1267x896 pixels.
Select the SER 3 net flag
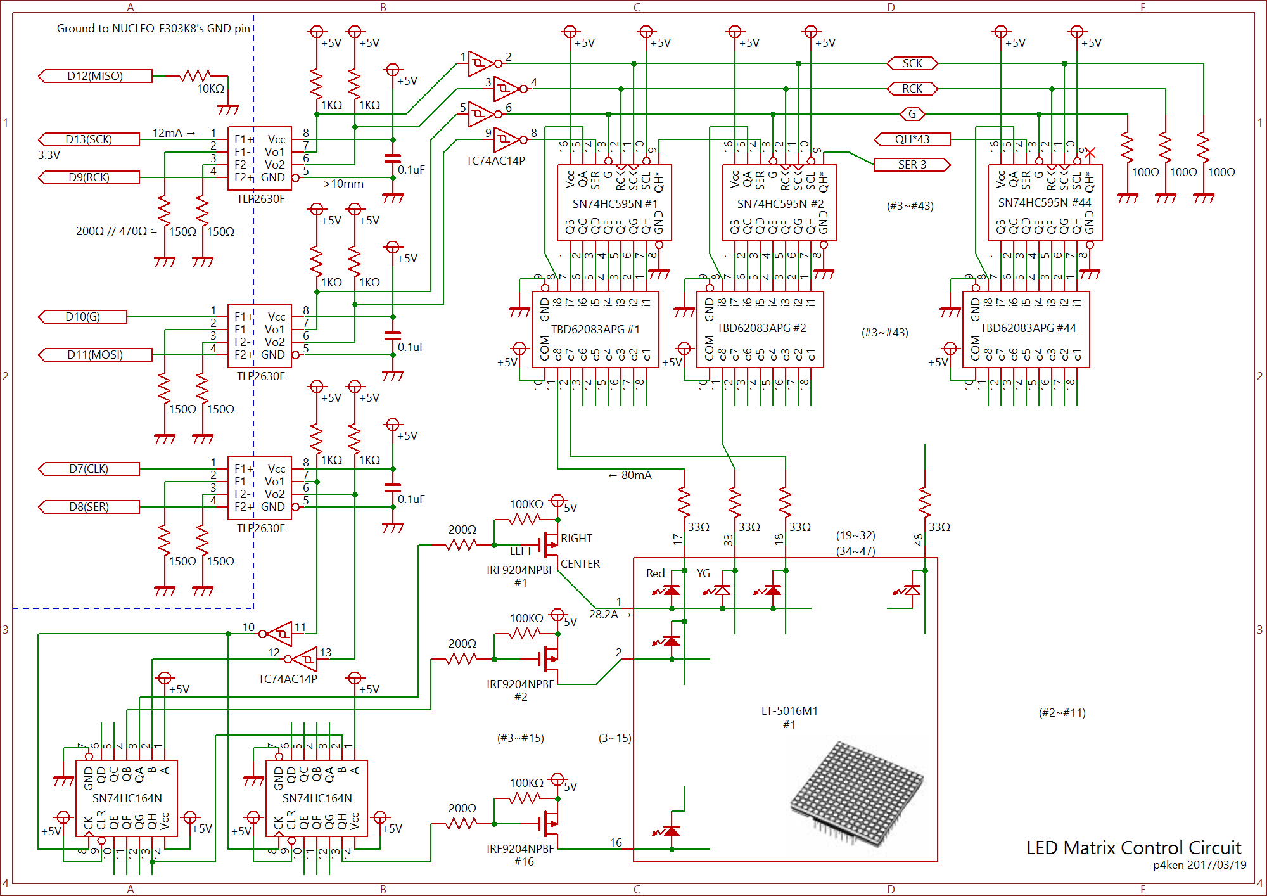(912, 165)
